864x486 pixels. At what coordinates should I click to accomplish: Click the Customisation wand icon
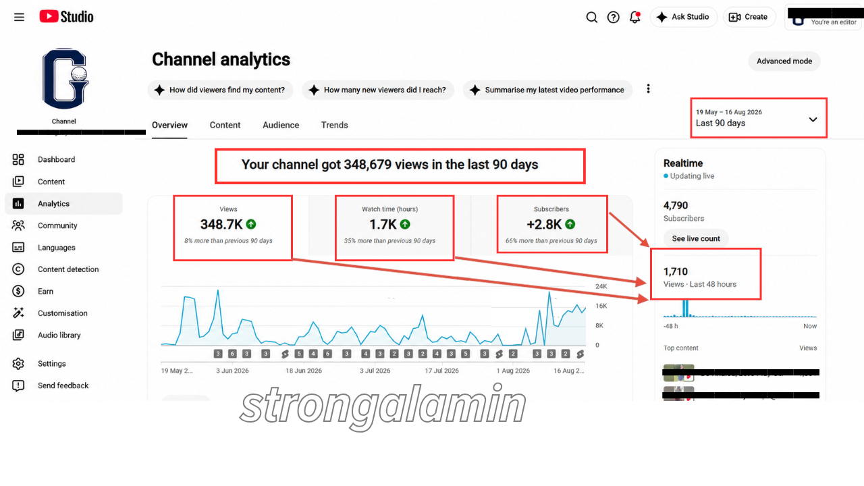pyautogui.click(x=18, y=313)
